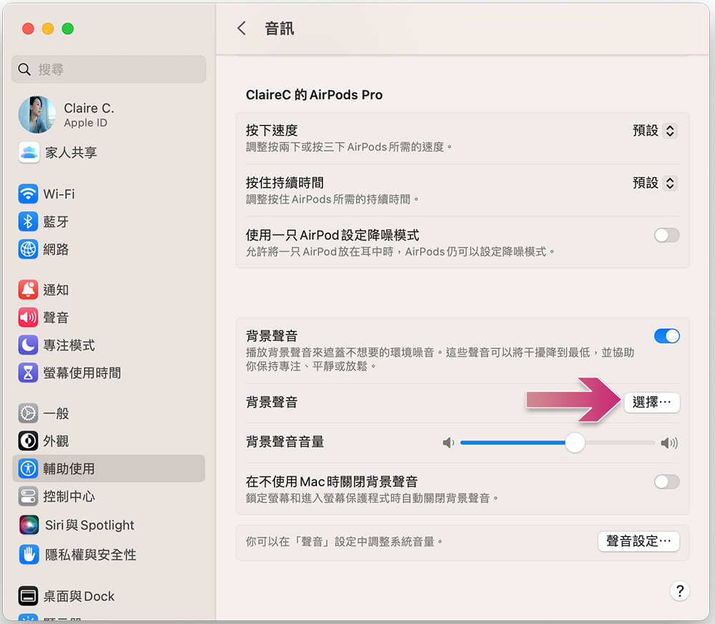Select the 網路 globe icon
This screenshot has width=715, height=624.
click(x=29, y=249)
